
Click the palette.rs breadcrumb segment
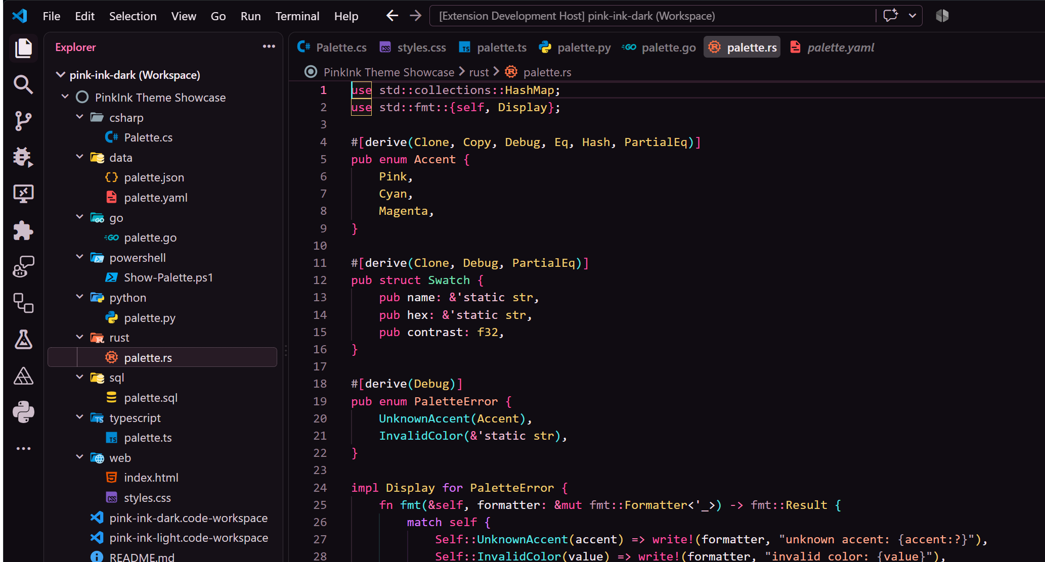547,72
